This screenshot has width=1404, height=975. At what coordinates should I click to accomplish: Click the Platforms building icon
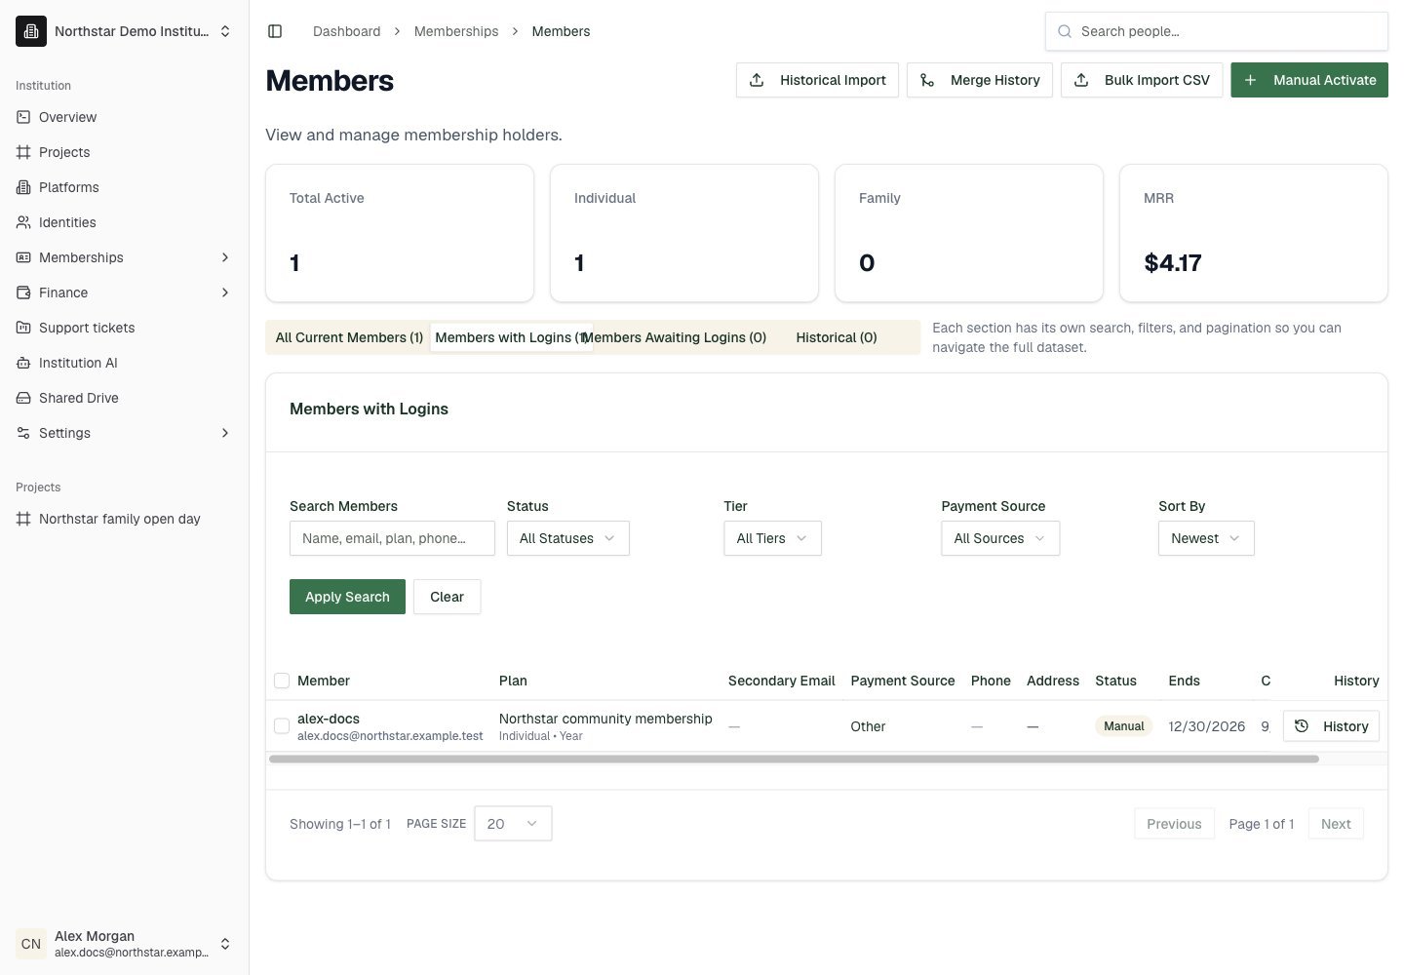click(x=23, y=187)
